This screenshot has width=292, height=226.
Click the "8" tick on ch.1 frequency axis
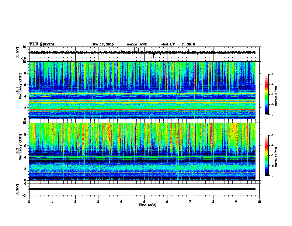pos(26,73)
